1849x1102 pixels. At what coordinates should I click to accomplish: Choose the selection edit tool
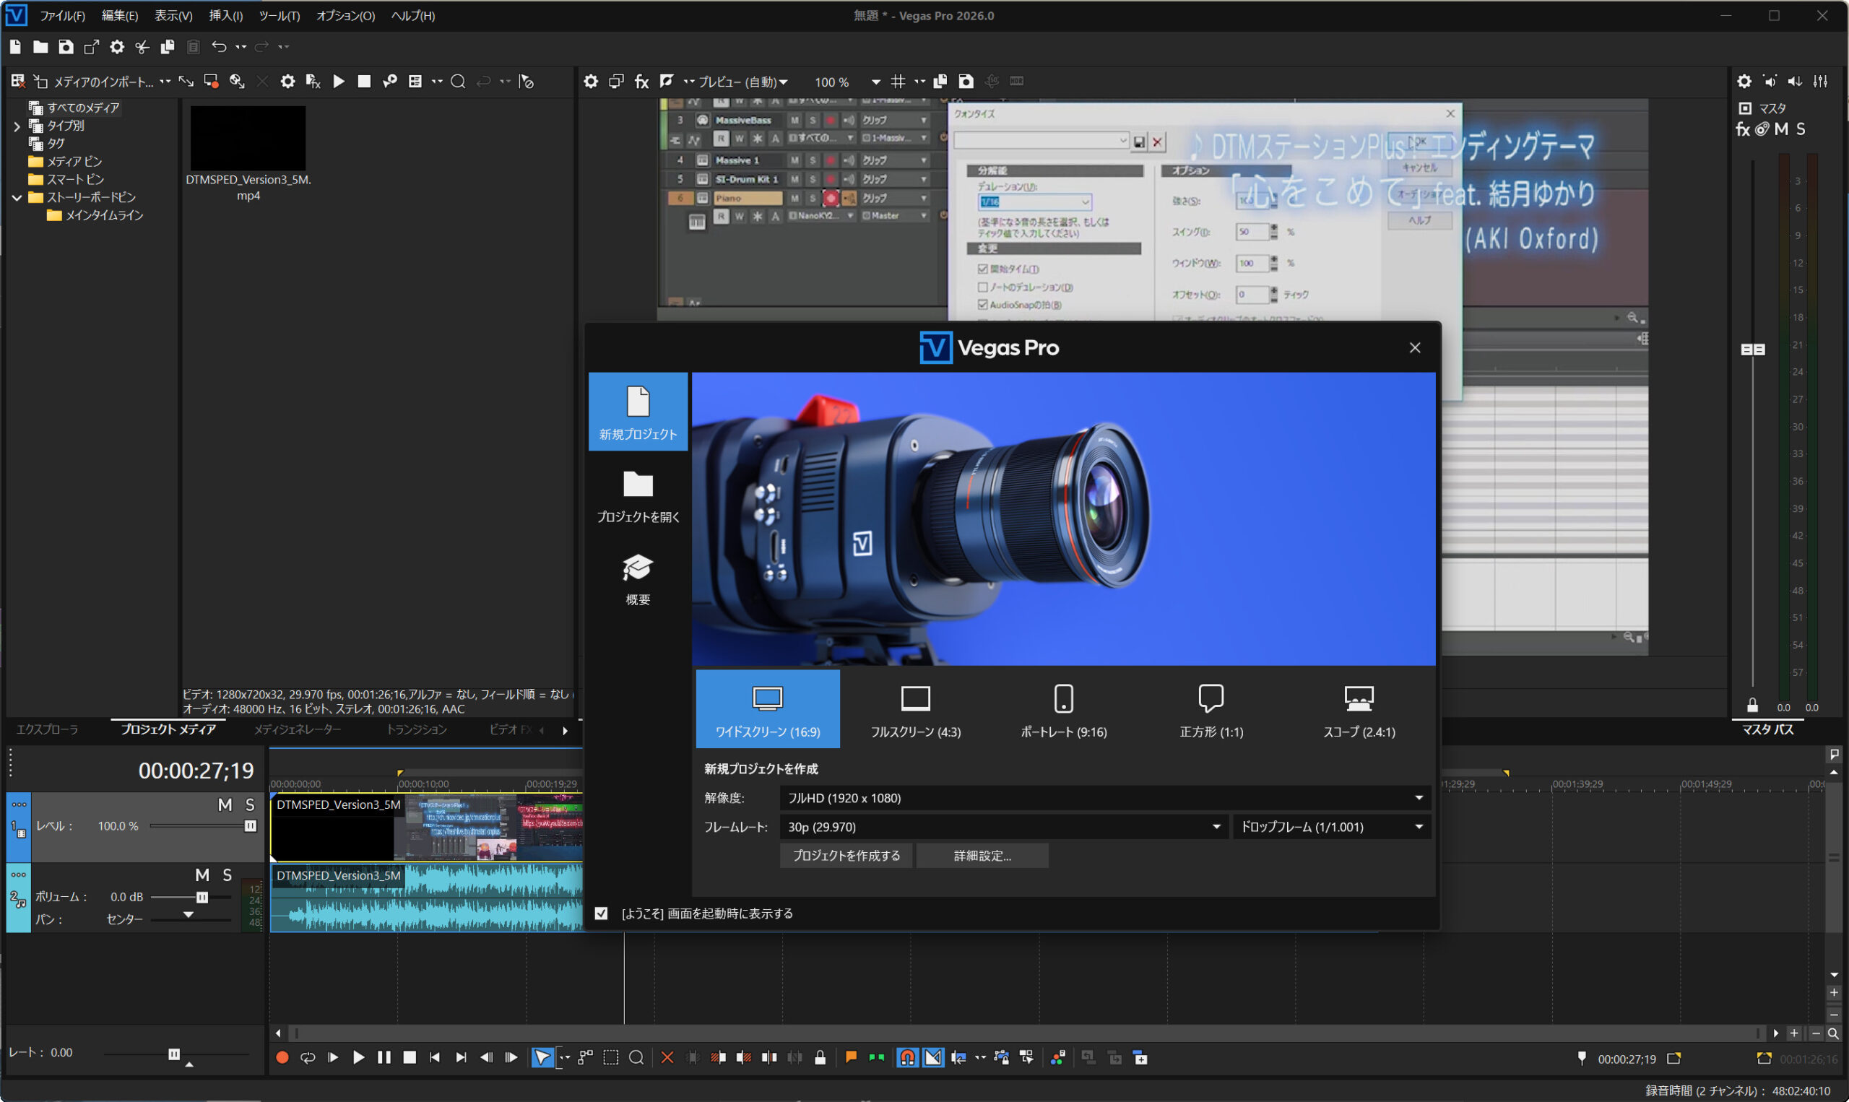coord(610,1057)
